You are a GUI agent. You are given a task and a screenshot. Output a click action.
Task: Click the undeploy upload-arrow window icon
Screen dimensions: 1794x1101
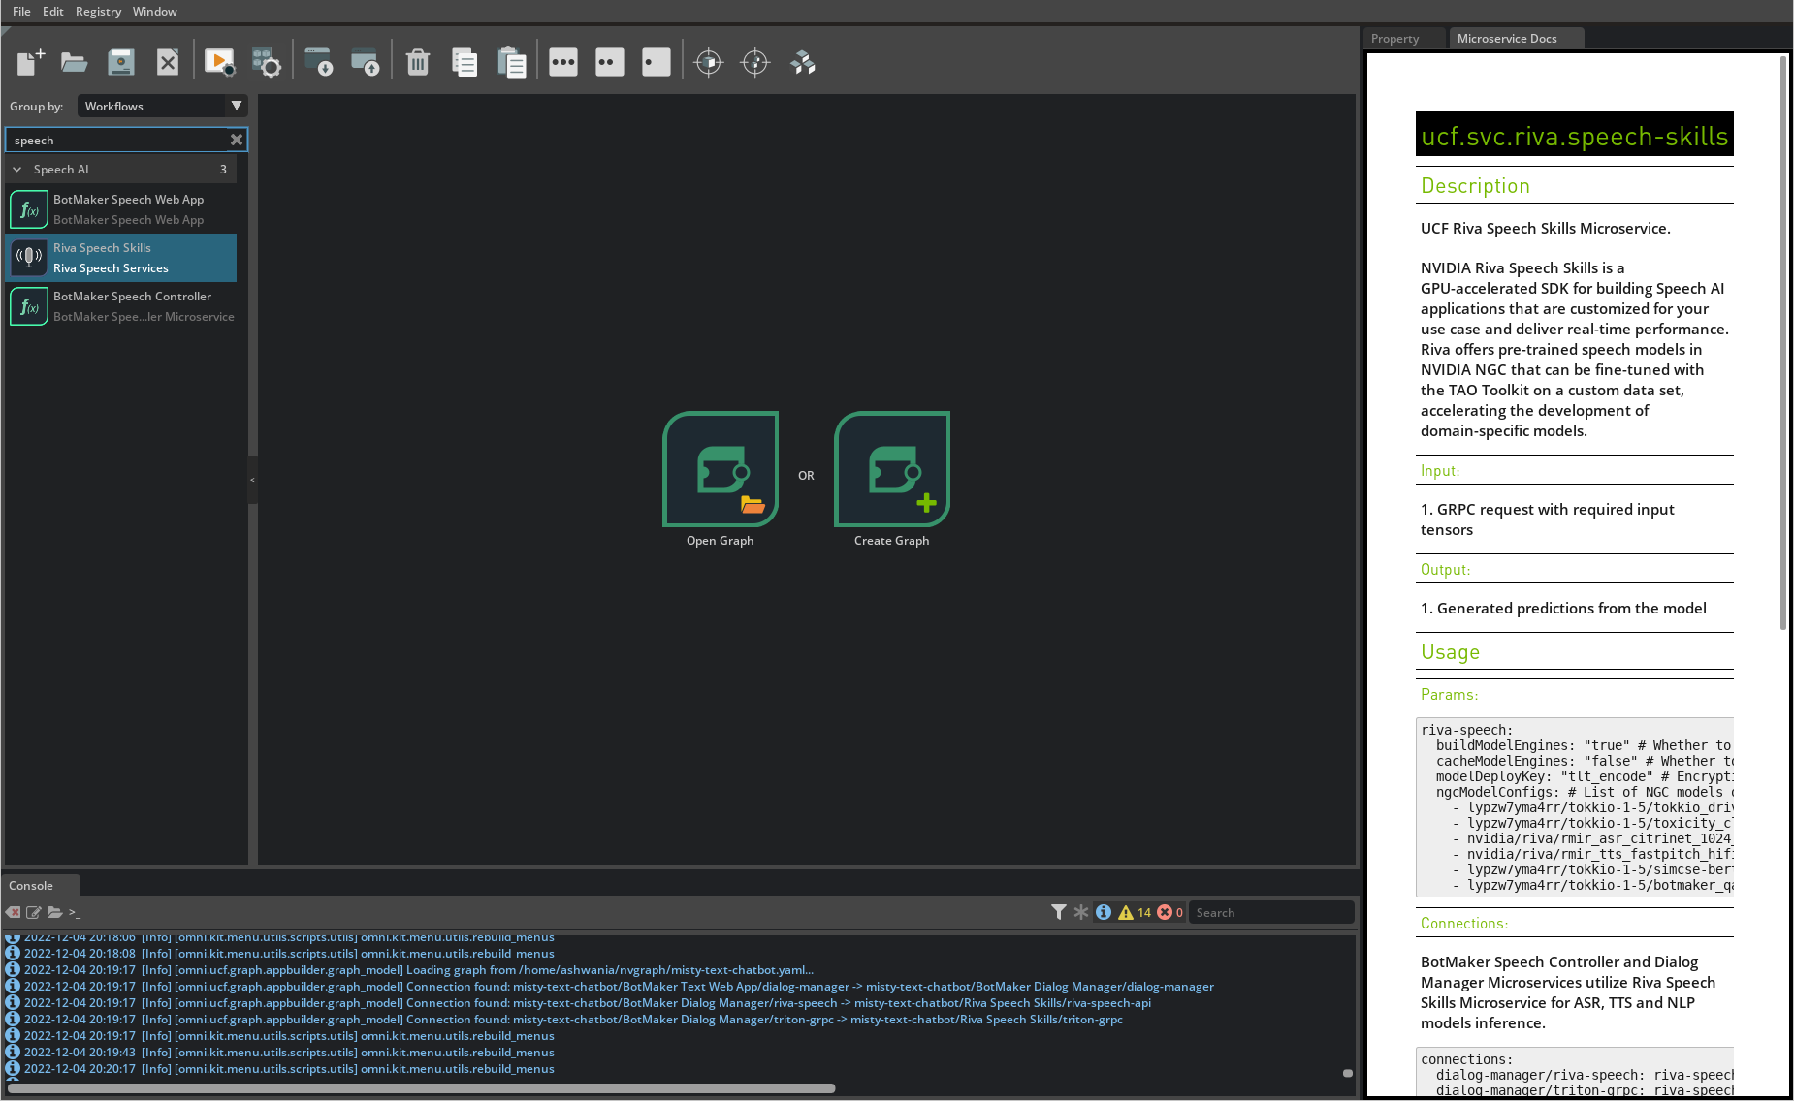coord(366,63)
